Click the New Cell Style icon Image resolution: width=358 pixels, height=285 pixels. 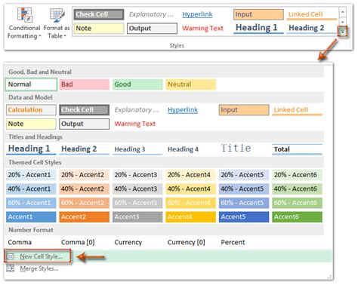(11, 256)
